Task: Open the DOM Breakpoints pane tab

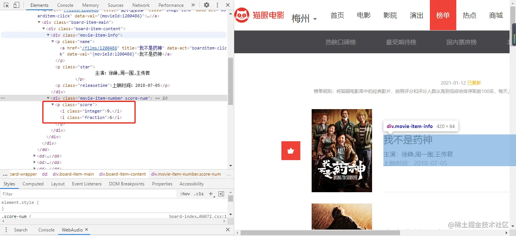Action: click(x=127, y=184)
